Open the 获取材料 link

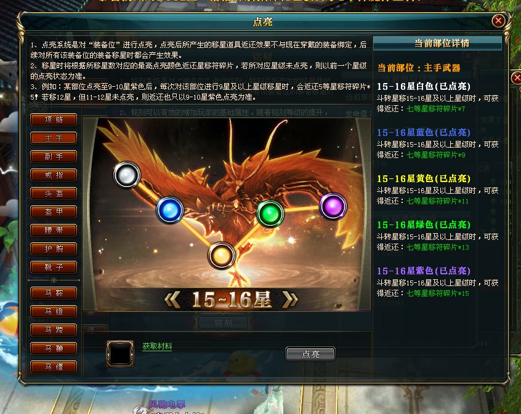tap(157, 346)
